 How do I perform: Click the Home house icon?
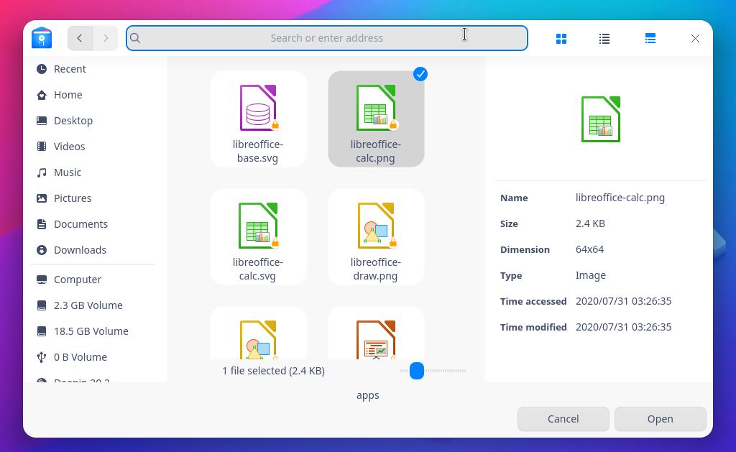(x=42, y=95)
